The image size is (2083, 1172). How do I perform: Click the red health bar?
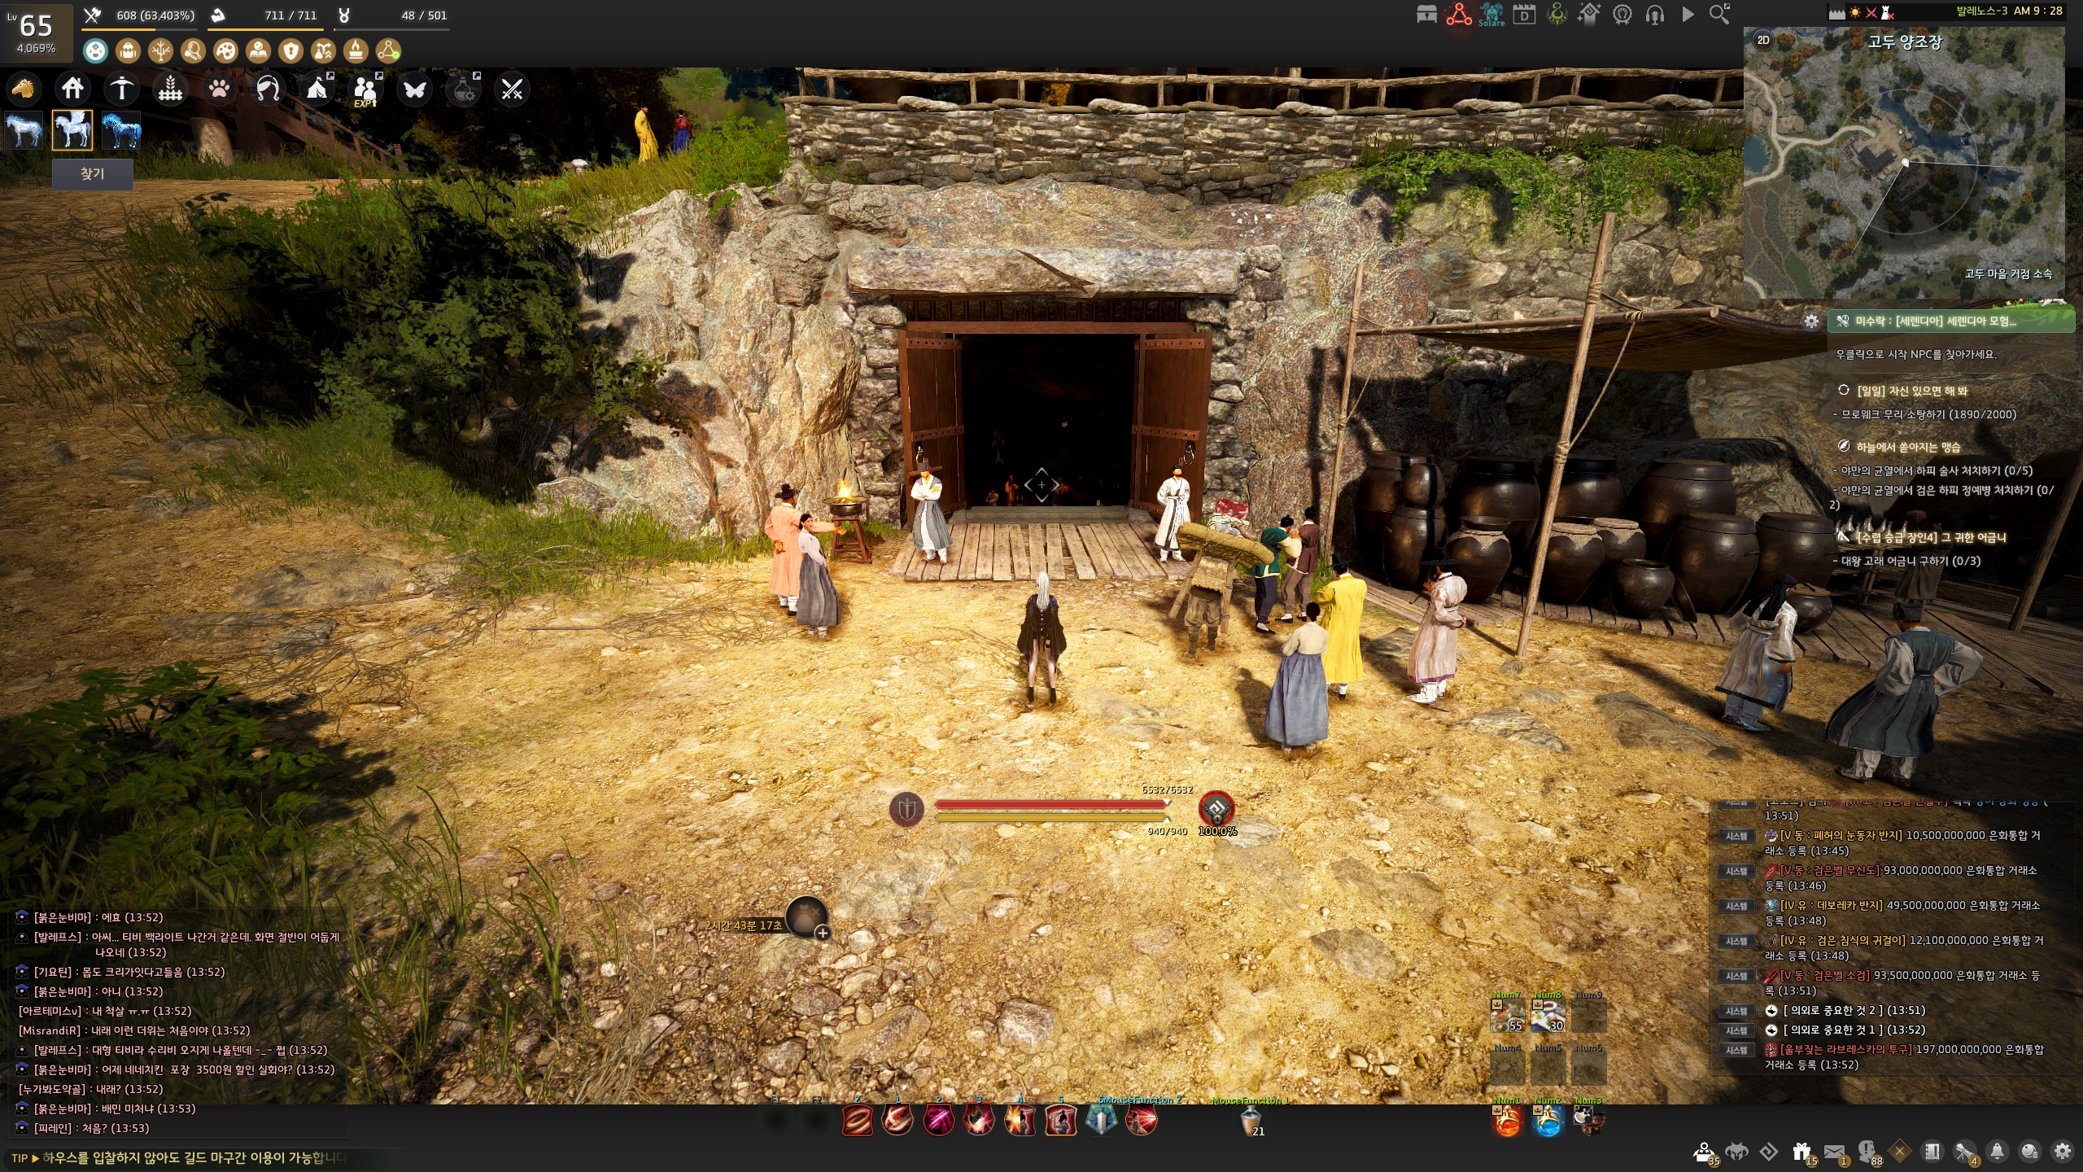tap(1050, 804)
